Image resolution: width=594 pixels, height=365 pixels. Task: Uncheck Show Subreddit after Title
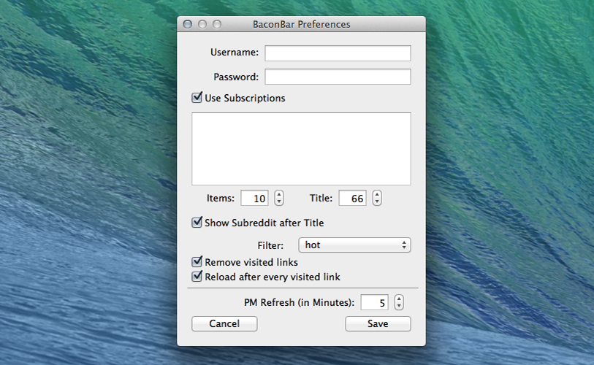click(x=197, y=223)
